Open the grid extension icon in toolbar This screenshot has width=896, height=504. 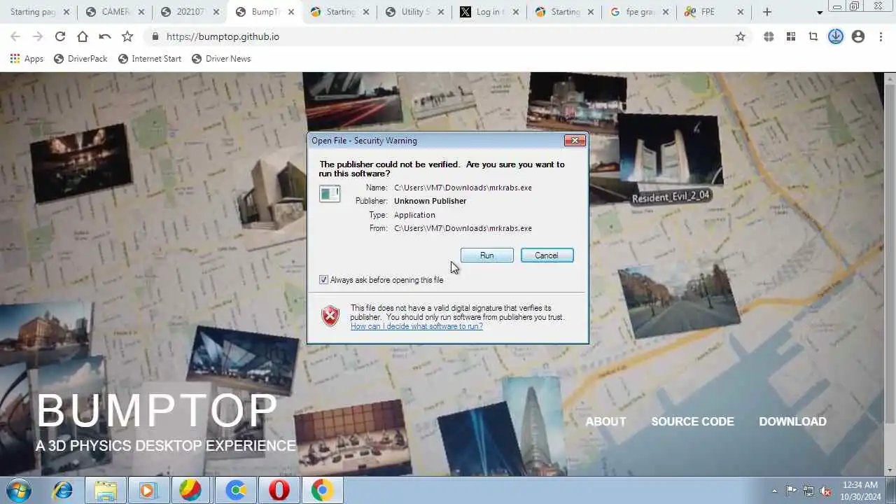(791, 36)
